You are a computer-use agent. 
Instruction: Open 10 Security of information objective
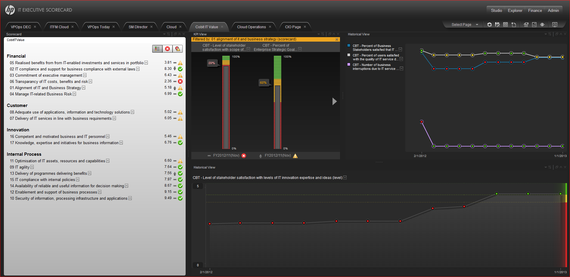pos(69,199)
